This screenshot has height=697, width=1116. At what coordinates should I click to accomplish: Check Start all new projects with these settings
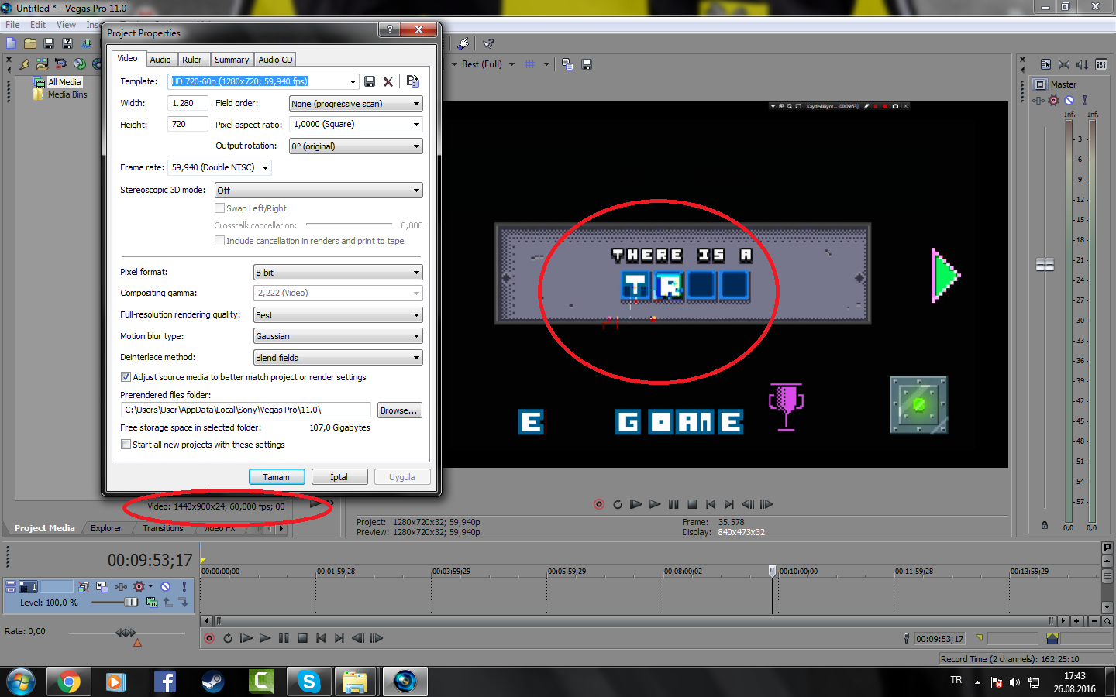pos(126,445)
